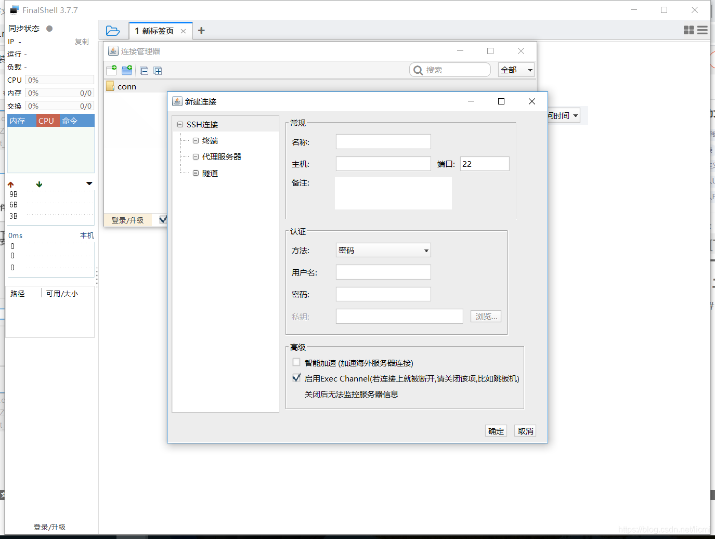
Task: Click 路径 column header
Action: pyautogui.click(x=18, y=294)
